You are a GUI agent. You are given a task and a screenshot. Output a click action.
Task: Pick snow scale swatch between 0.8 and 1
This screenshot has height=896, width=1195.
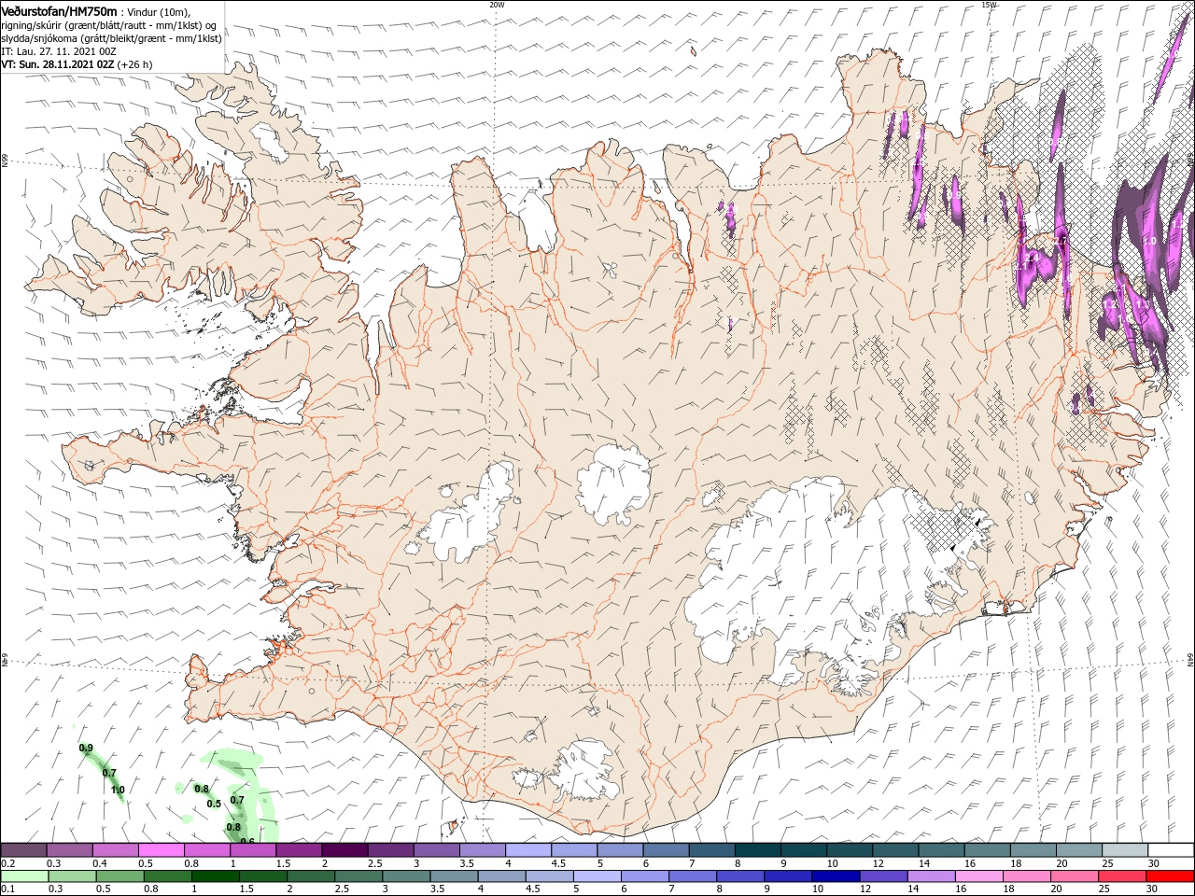coord(206,850)
